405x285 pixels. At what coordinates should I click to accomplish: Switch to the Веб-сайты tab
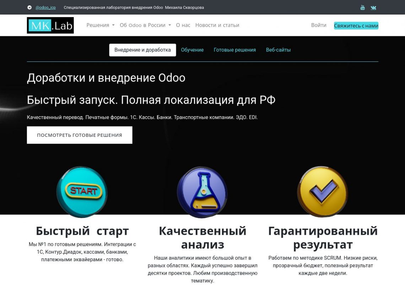278,50
